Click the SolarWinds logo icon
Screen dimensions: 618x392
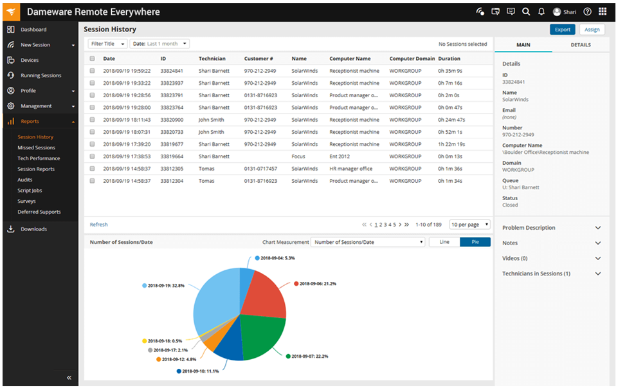click(11, 12)
